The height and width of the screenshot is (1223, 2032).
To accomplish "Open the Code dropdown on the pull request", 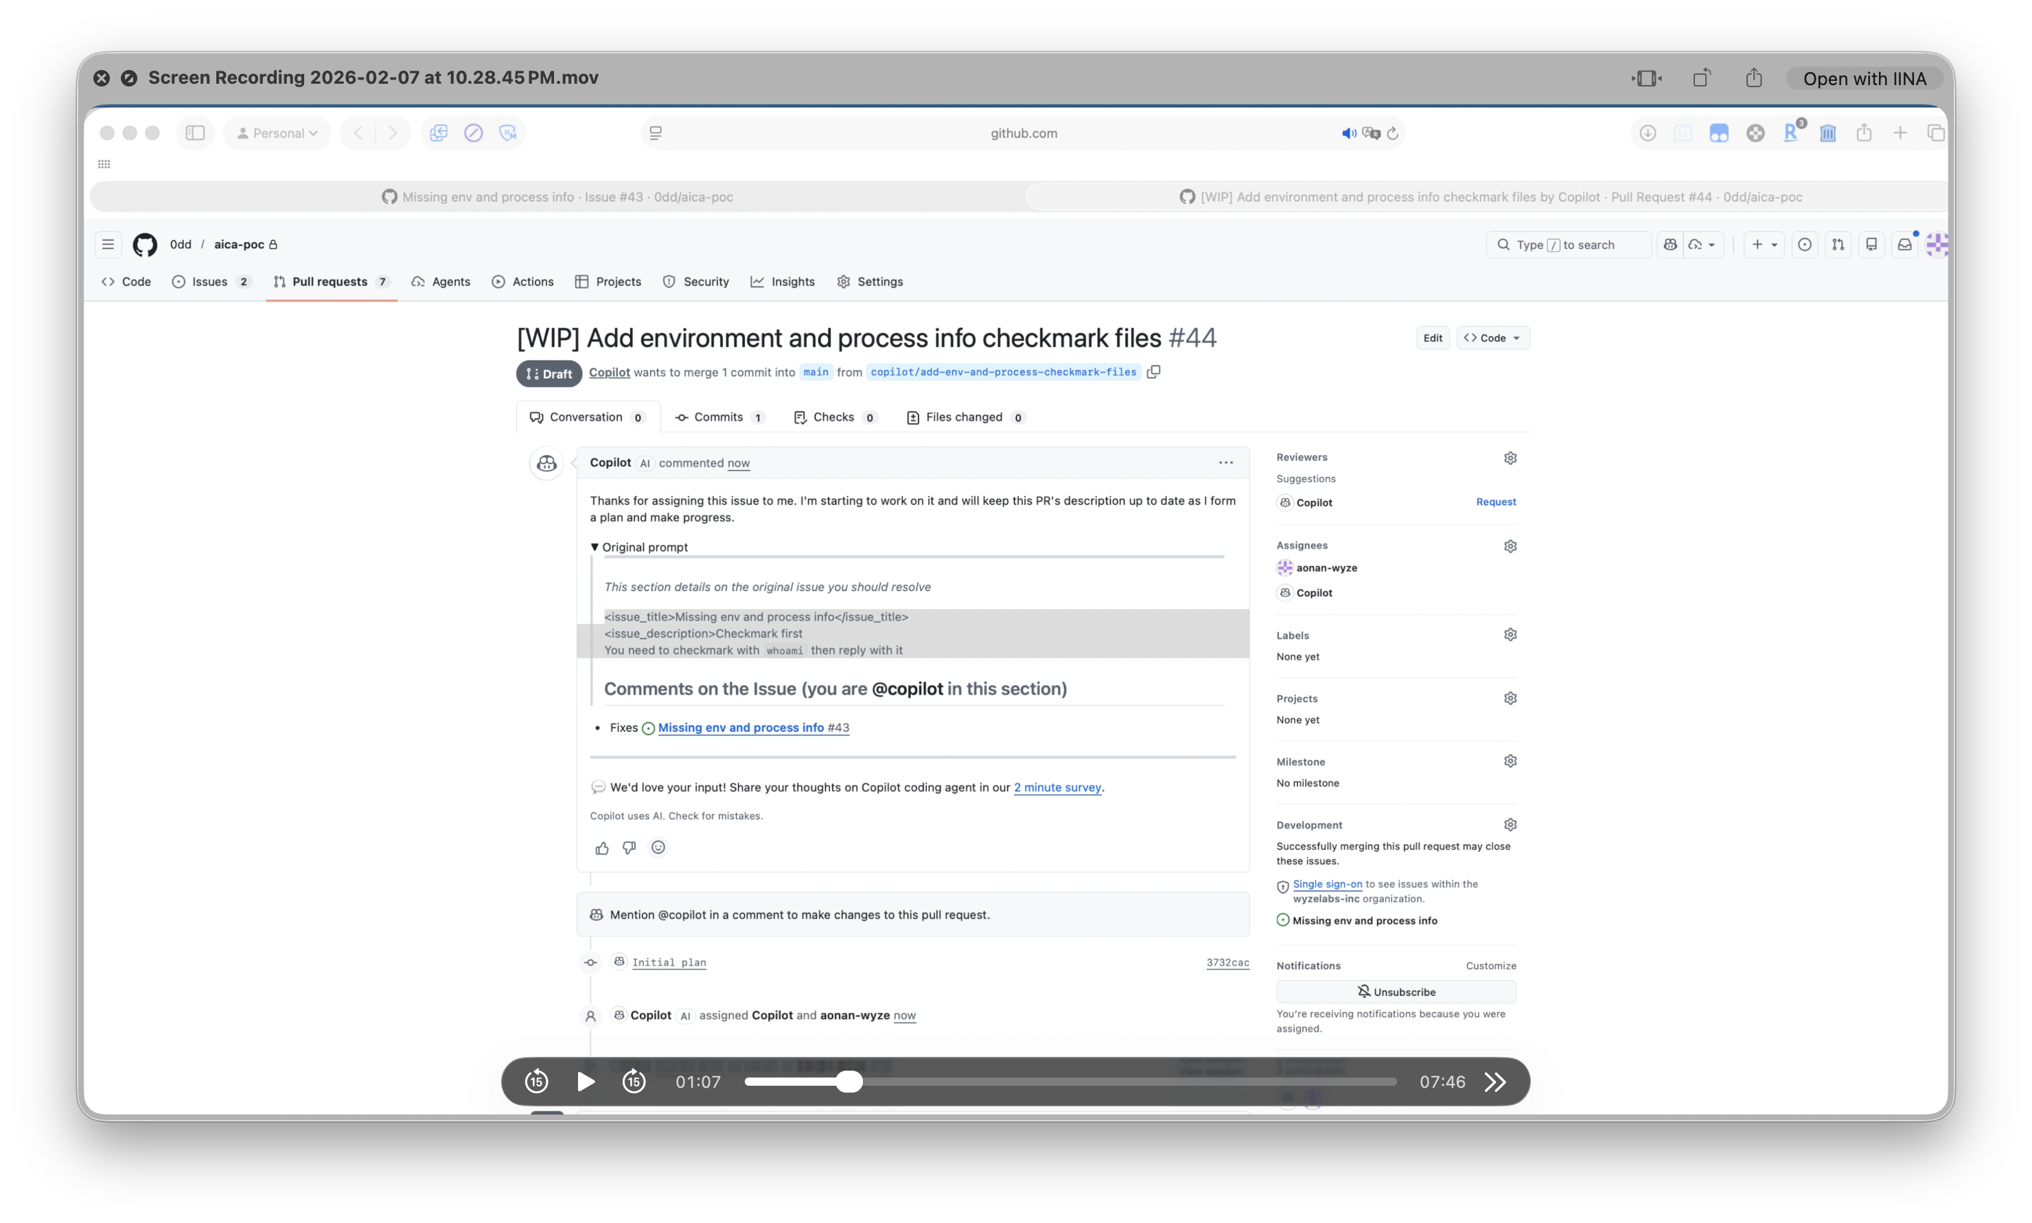I will point(1493,337).
